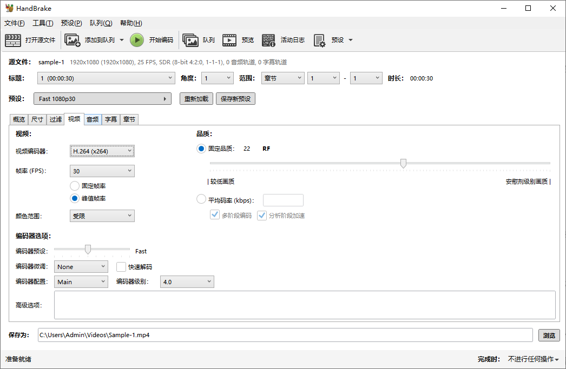Click the Presets (预设) toolbar gear-list icon
Viewport: 566px width, 369px height.
coord(319,40)
